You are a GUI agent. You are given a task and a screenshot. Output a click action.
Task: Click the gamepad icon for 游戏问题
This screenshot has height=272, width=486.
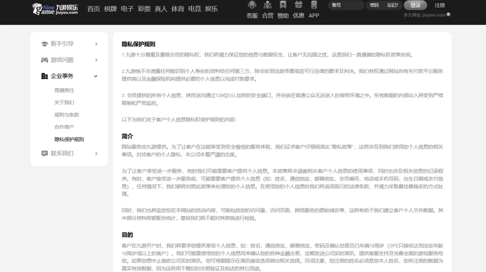[44, 60]
